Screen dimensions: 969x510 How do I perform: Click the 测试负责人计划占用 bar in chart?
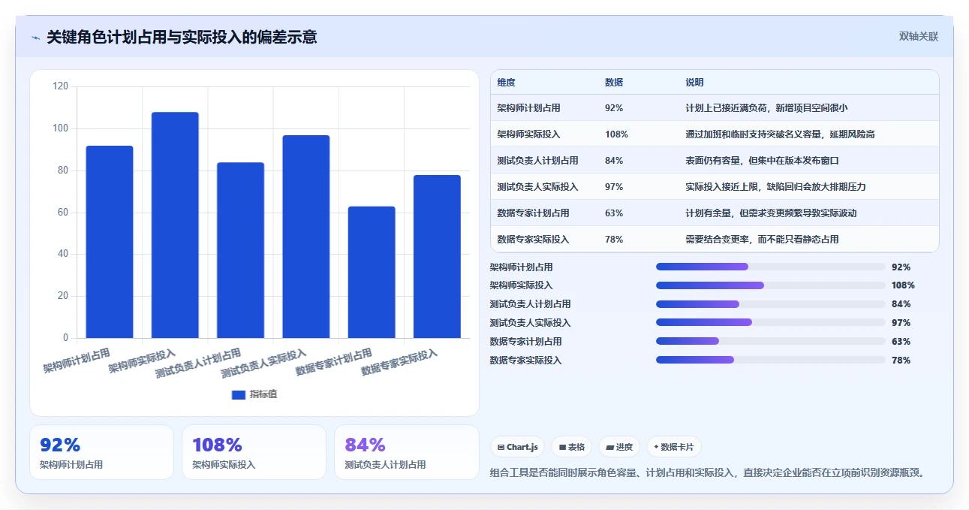240,250
